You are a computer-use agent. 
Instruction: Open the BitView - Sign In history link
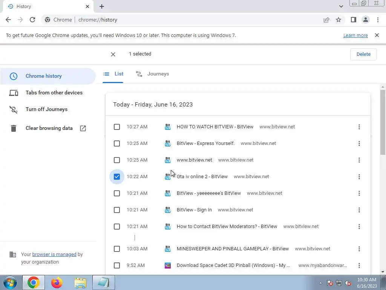(x=194, y=210)
